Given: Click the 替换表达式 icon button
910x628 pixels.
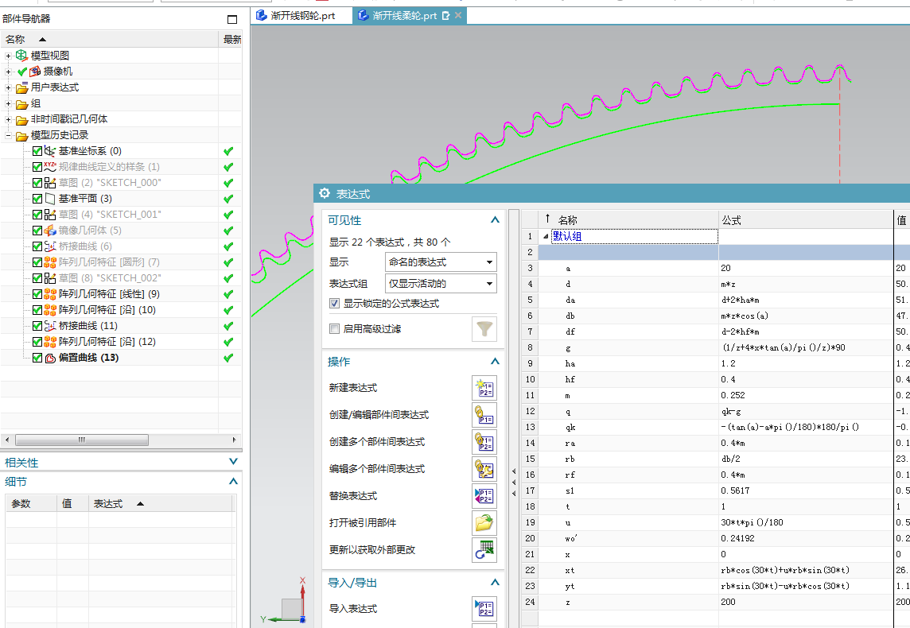Looking at the screenshot, I should [484, 496].
